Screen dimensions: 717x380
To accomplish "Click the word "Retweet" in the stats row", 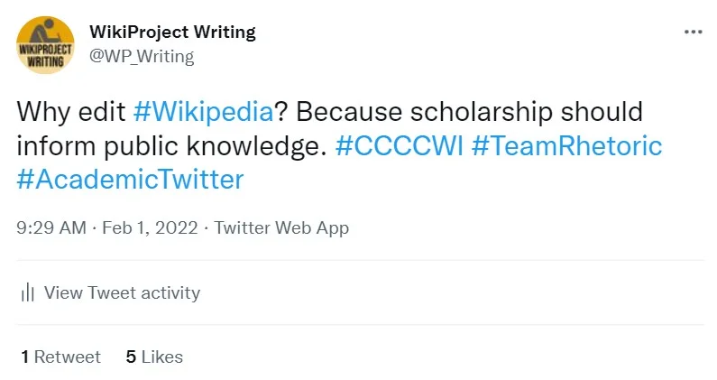I will (68, 357).
